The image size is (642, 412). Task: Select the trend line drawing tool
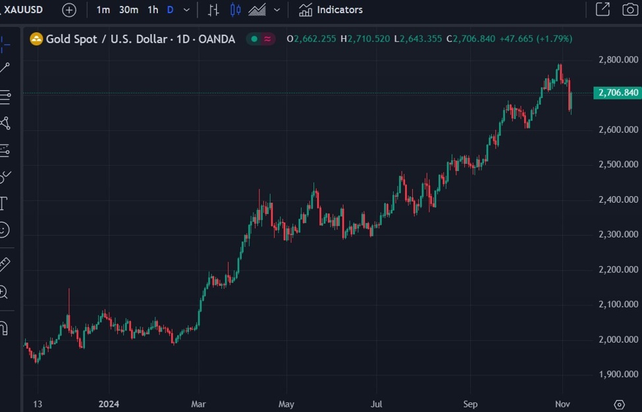tap(5, 68)
